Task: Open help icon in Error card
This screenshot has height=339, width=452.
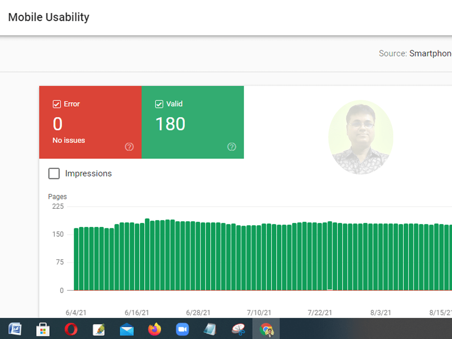Action: coord(129,147)
